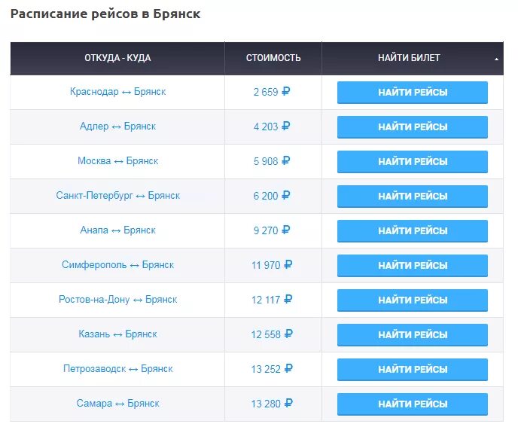Find flights for Ростов-на-Дону route
This screenshot has width=518, height=433.
(x=412, y=300)
